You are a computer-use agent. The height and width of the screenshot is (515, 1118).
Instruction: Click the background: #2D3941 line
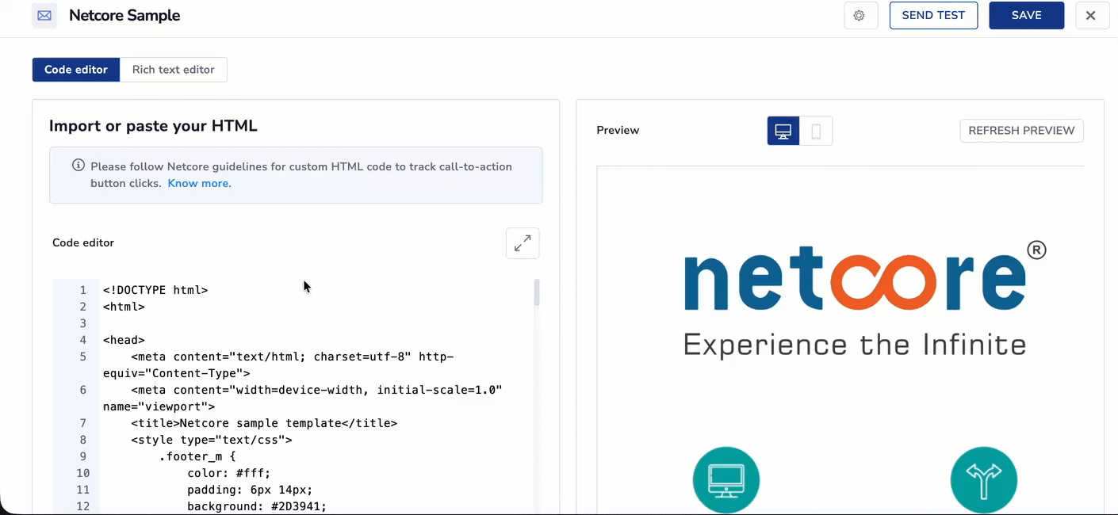(x=257, y=506)
